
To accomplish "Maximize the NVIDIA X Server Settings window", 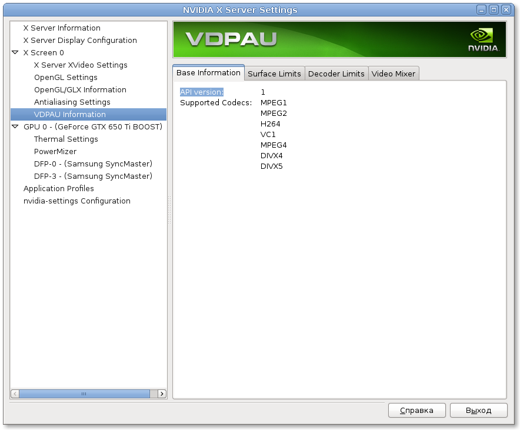I will coord(494,10).
